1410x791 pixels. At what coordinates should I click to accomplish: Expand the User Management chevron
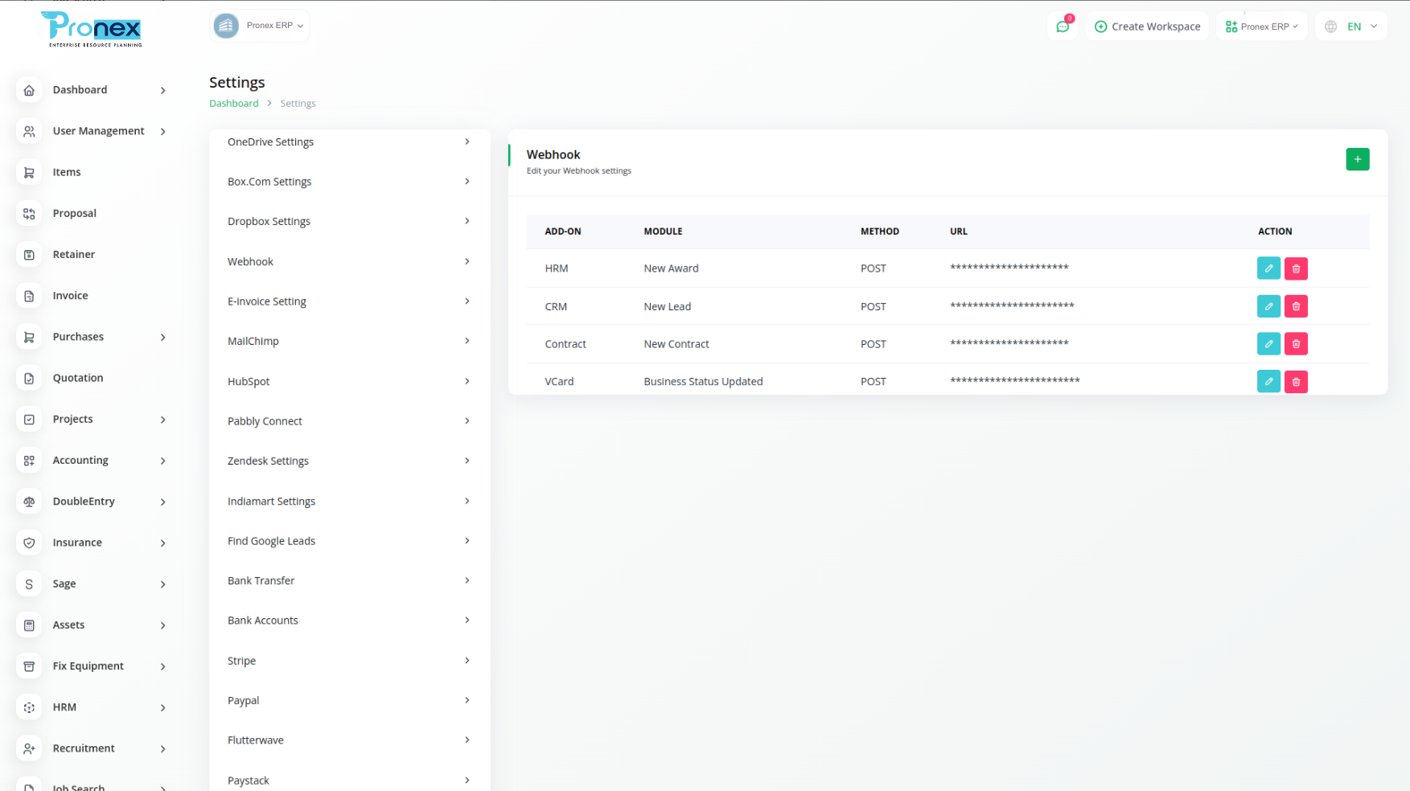click(163, 132)
